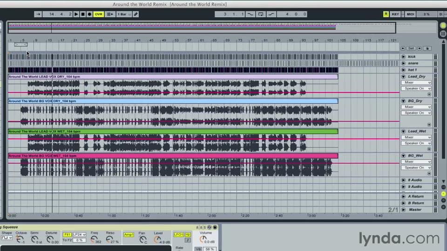Toggle the Loop switch
The height and width of the screenshot is (251, 447).
[261, 14]
